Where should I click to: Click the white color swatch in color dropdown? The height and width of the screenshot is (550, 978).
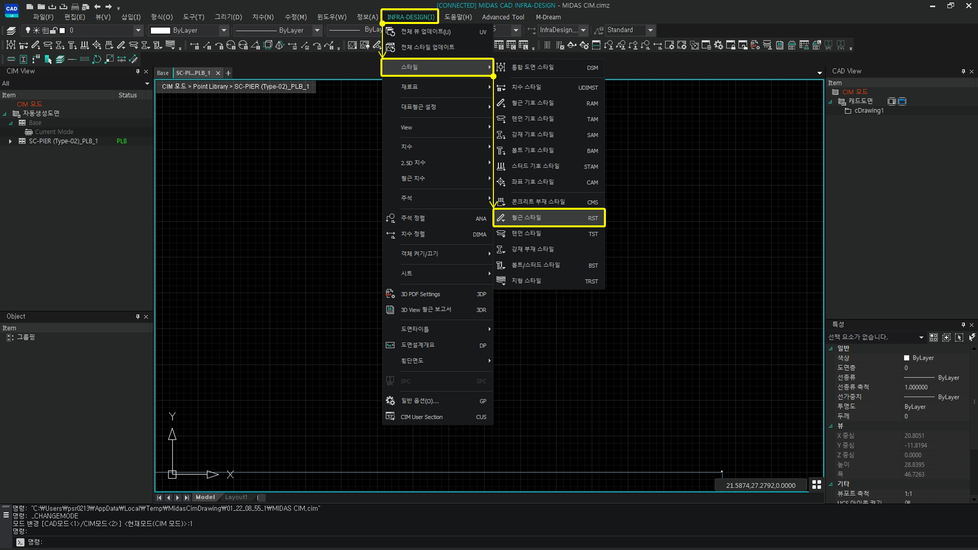(160, 30)
